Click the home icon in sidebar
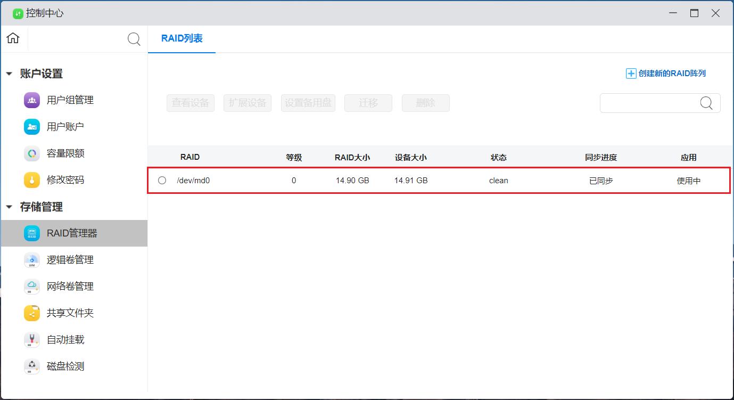The height and width of the screenshot is (400, 734). (x=13, y=38)
